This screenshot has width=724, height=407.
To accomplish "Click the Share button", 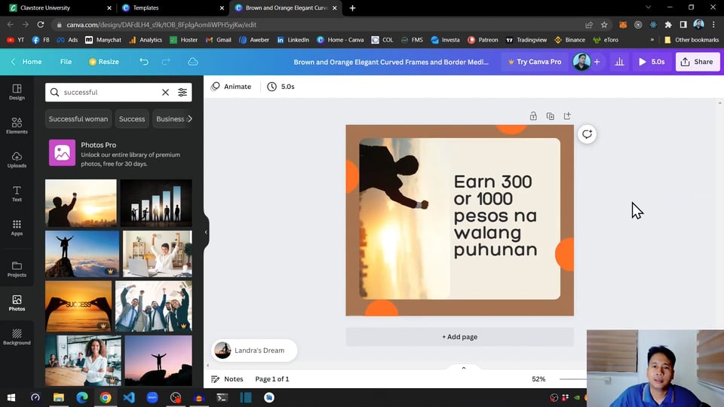I will [696, 62].
